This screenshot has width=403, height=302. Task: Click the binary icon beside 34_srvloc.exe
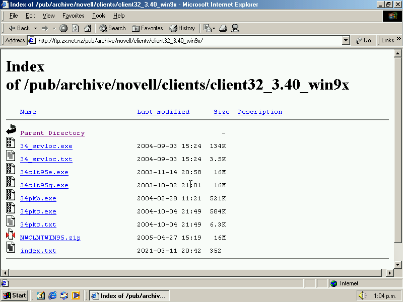[x=11, y=142]
